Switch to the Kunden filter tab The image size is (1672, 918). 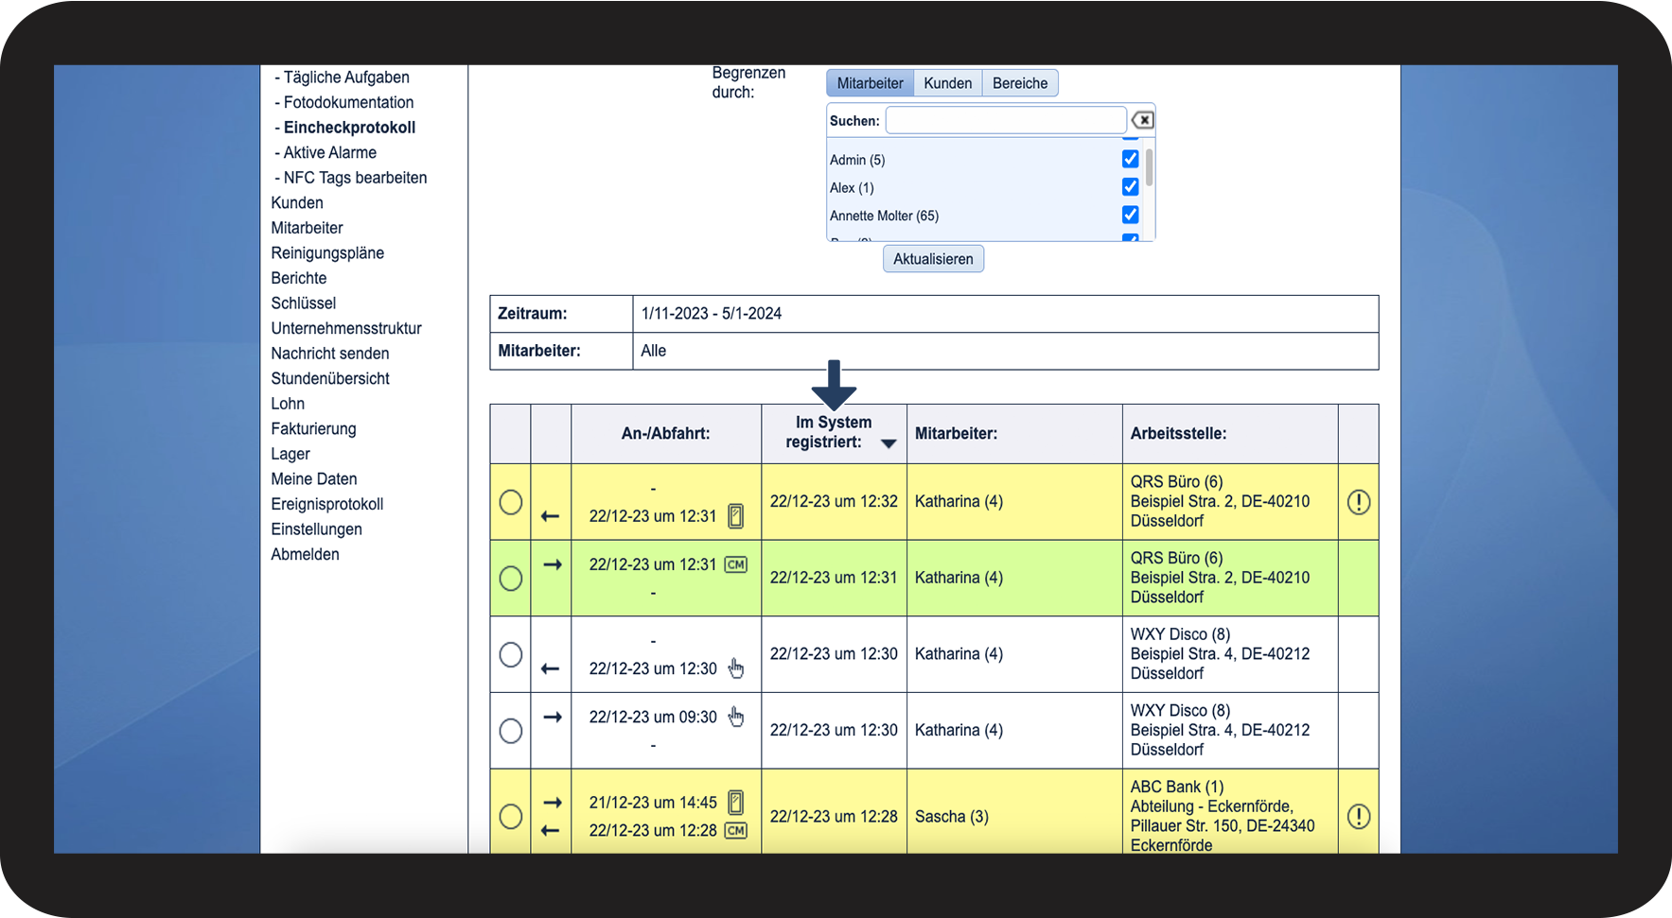[947, 83]
